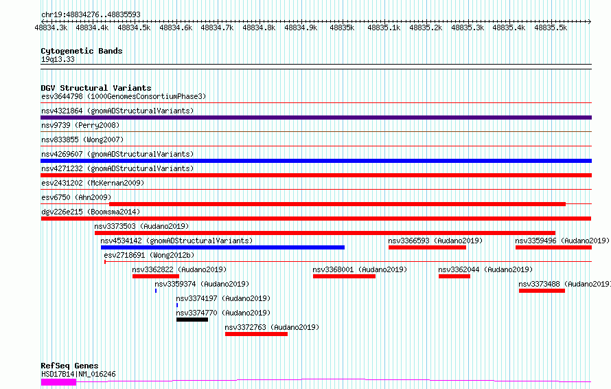Click the 48834.6k ruler tick label
This screenshot has height=389, width=611.
pos(176,27)
